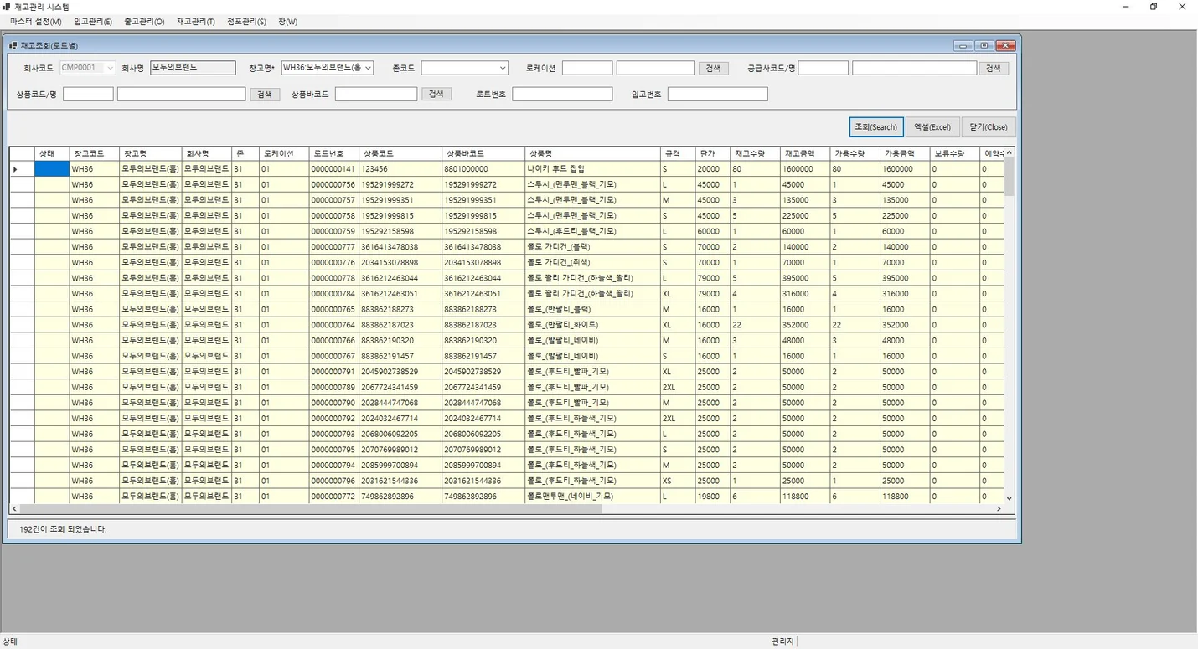Sort by the 상태 column header
Viewport: 1198px width, 649px height.
coord(52,154)
